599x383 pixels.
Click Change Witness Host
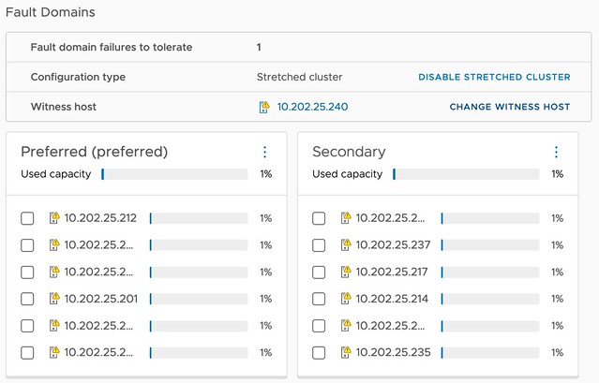(x=509, y=107)
